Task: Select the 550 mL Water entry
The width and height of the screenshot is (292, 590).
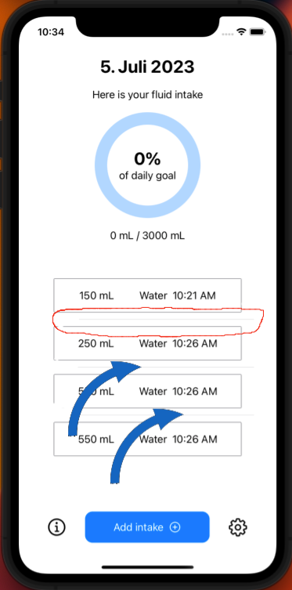Action: [147, 439]
